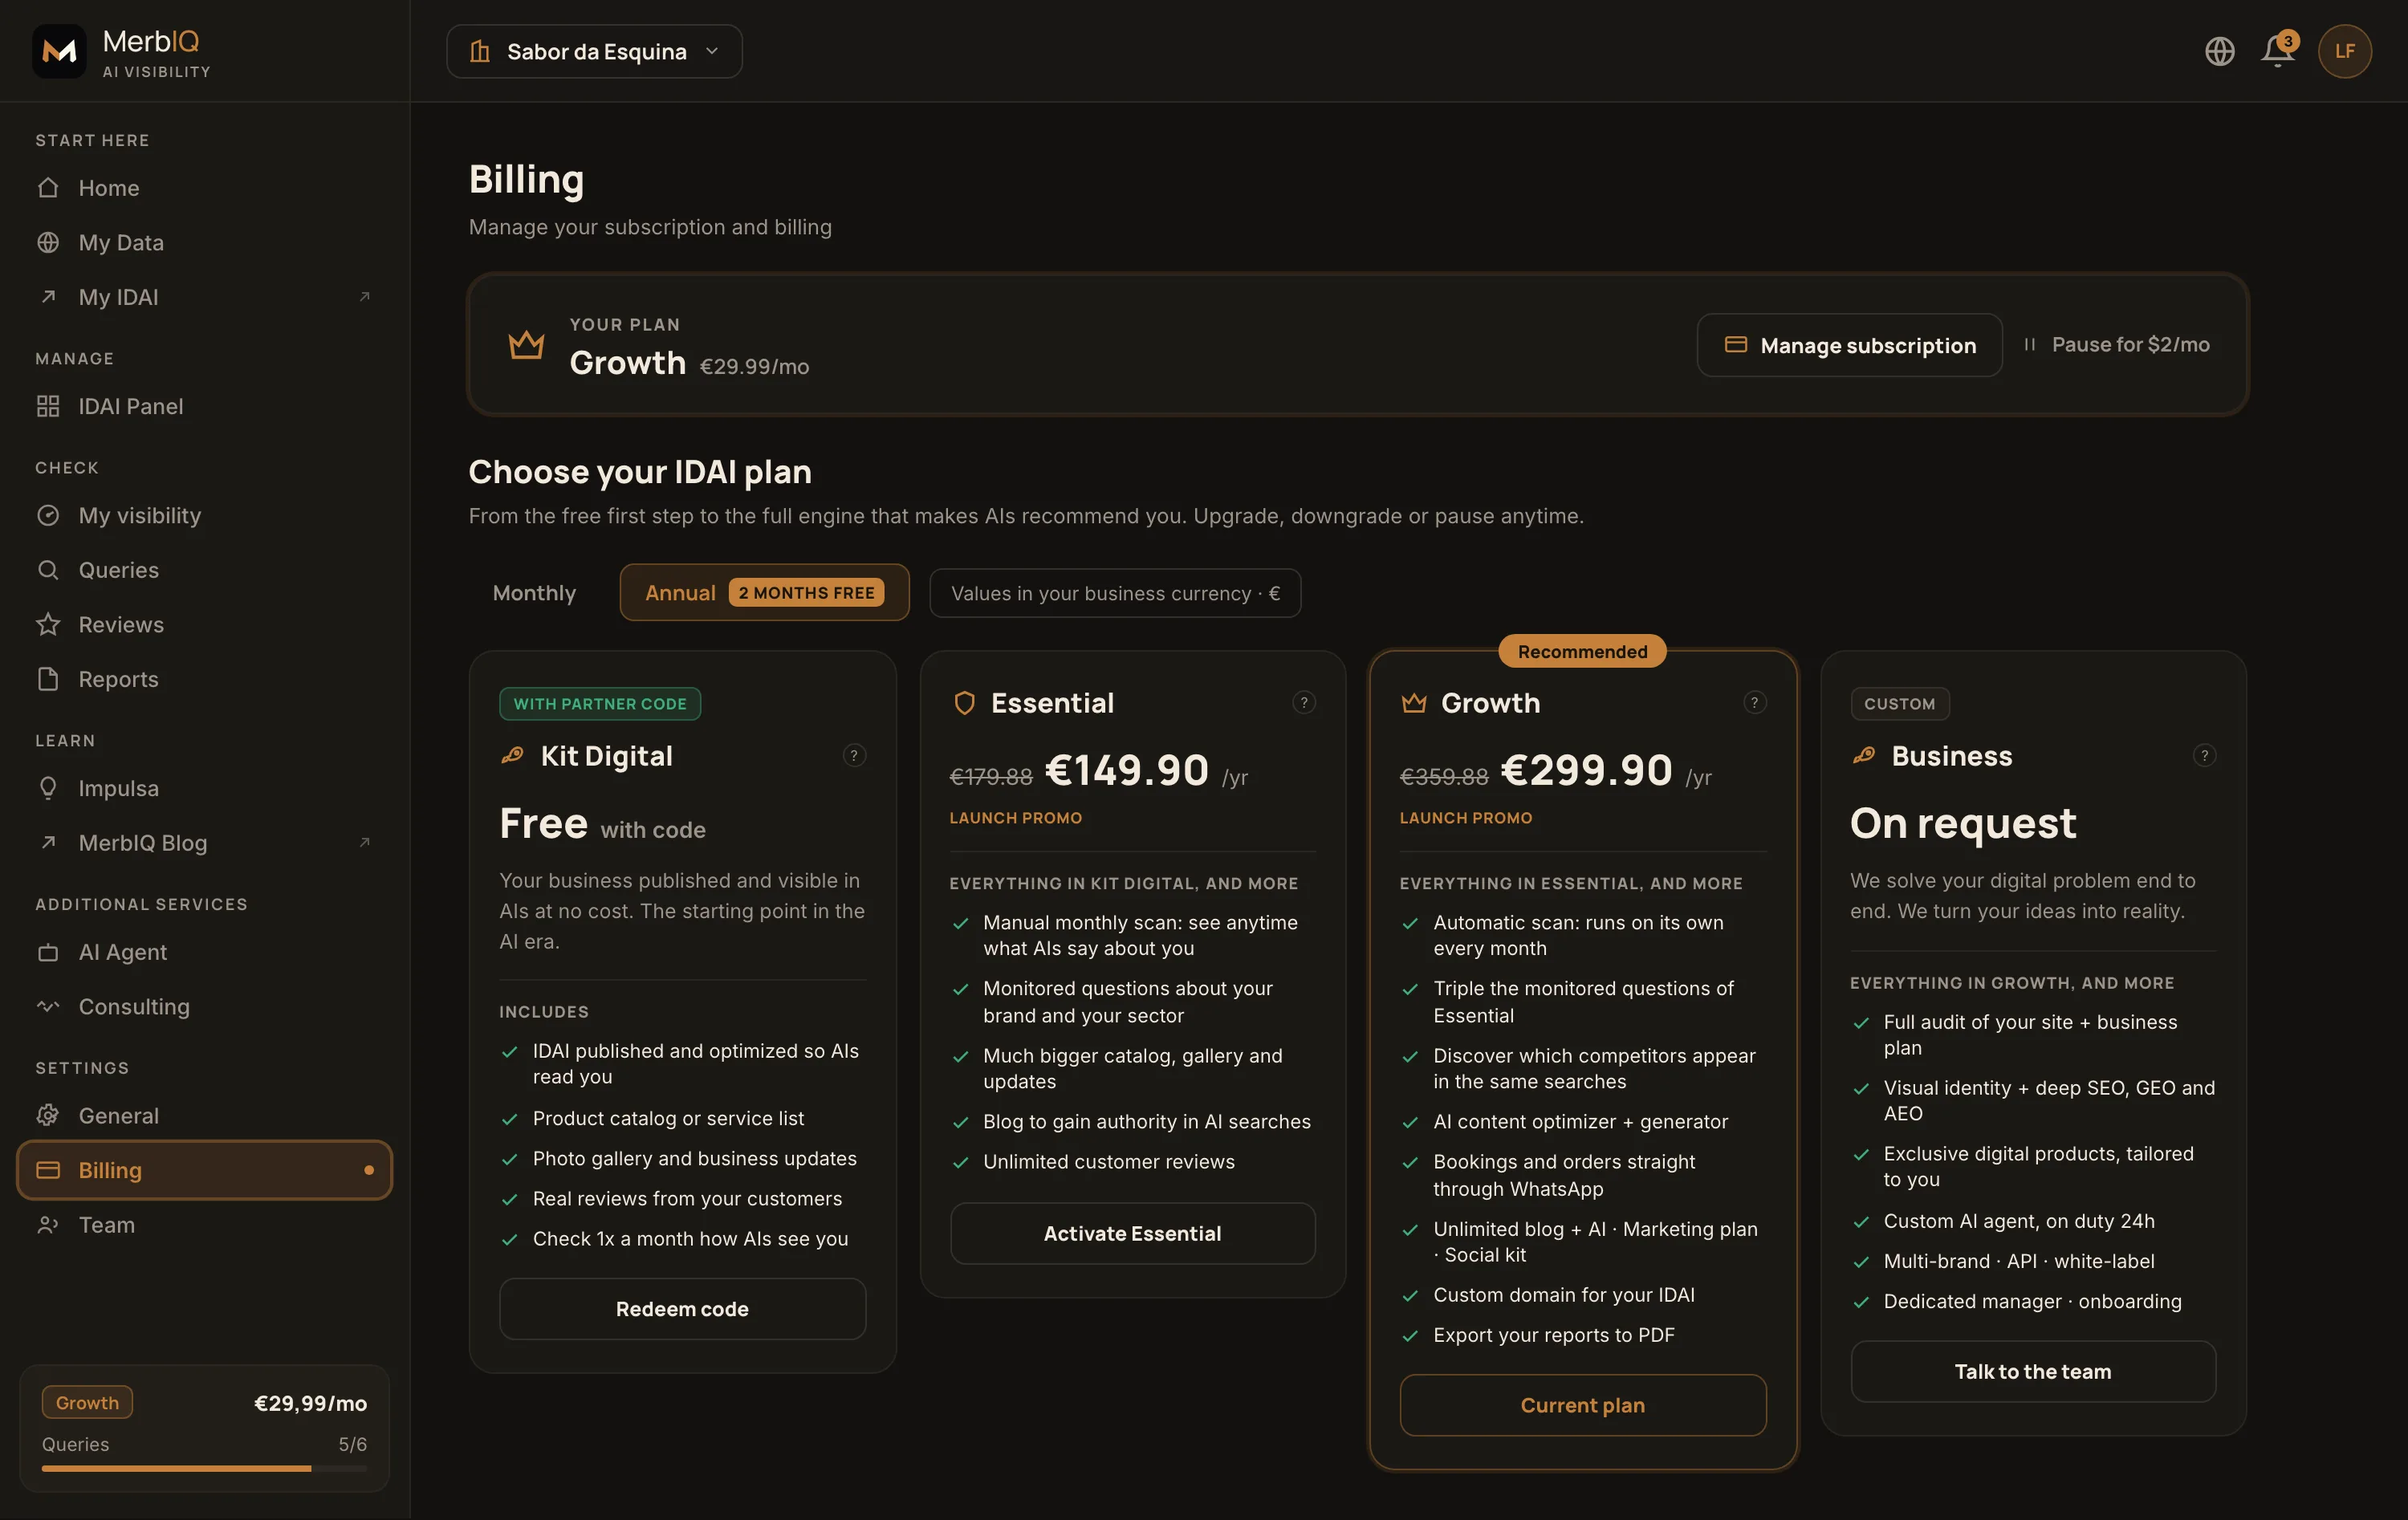Expand the Sabor da Esquina business dropdown
The height and width of the screenshot is (1520, 2408).
coord(594,51)
